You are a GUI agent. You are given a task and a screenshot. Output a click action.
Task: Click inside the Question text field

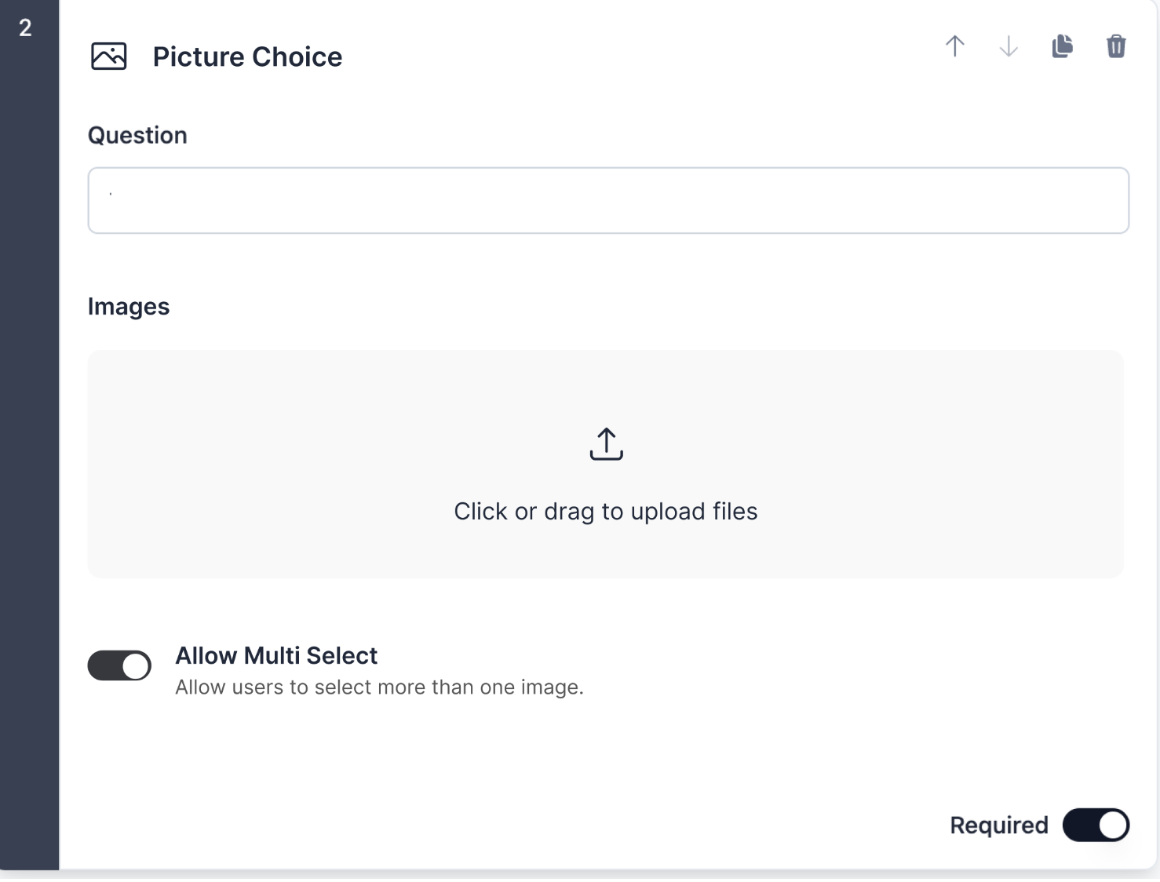[x=606, y=200]
